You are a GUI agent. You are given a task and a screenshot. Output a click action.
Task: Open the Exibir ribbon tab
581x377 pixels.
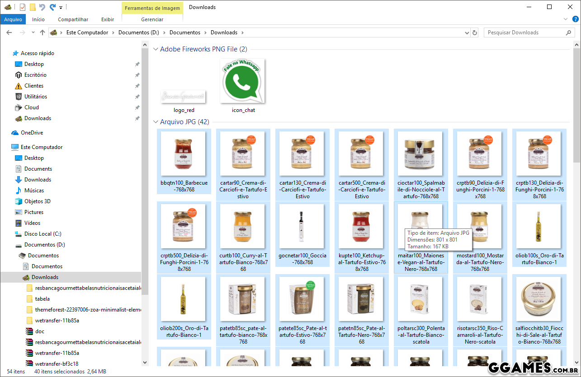pyautogui.click(x=108, y=19)
